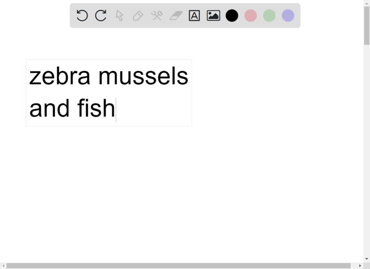Click the horizontal scrollbar left arrow
The height and width of the screenshot is (269, 370).
[3, 266]
